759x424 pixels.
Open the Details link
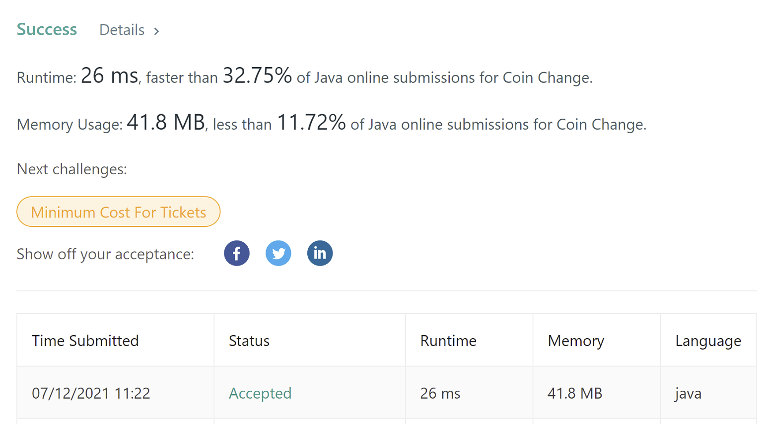click(x=122, y=30)
